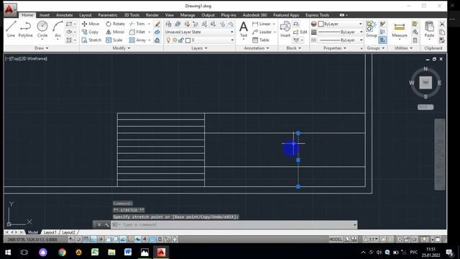The width and height of the screenshot is (460, 259).
Task: Activate the Copy modify command
Action: (90, 32)
